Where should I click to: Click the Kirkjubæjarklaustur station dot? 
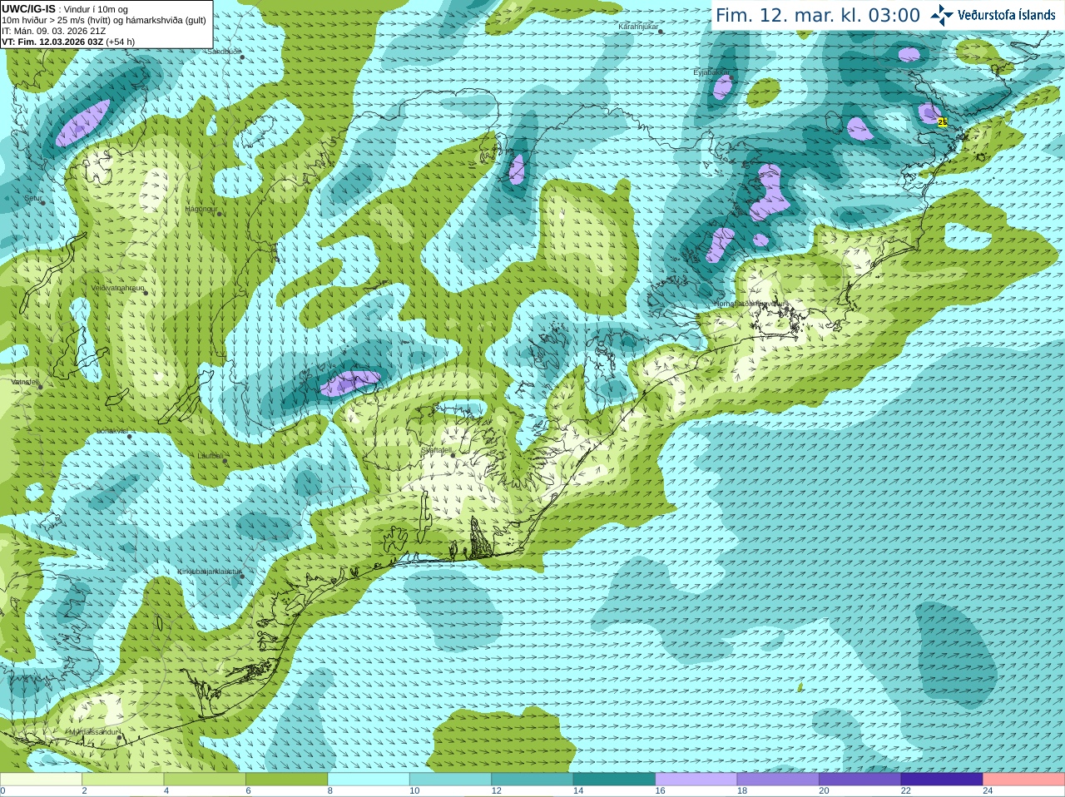[x=242, y=576]
